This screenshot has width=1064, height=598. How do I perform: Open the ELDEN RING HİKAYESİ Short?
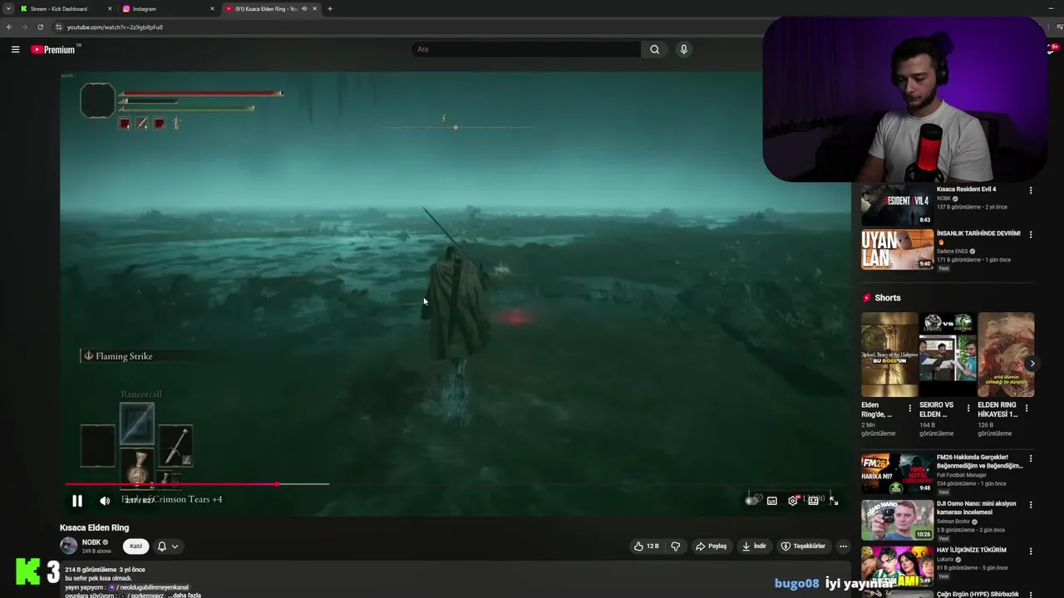(x=1006, y=355)
